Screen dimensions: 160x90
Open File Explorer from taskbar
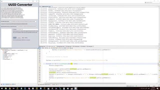(6, 88)
